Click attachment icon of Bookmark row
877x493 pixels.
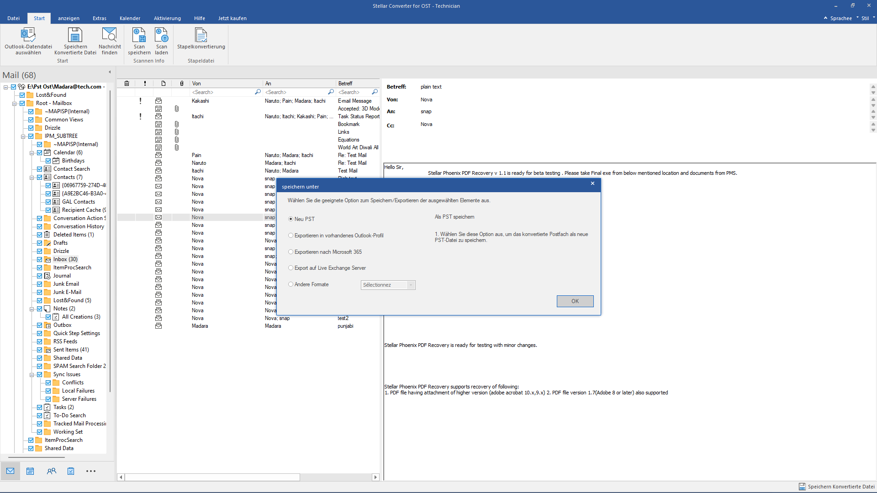coord(176,124)
